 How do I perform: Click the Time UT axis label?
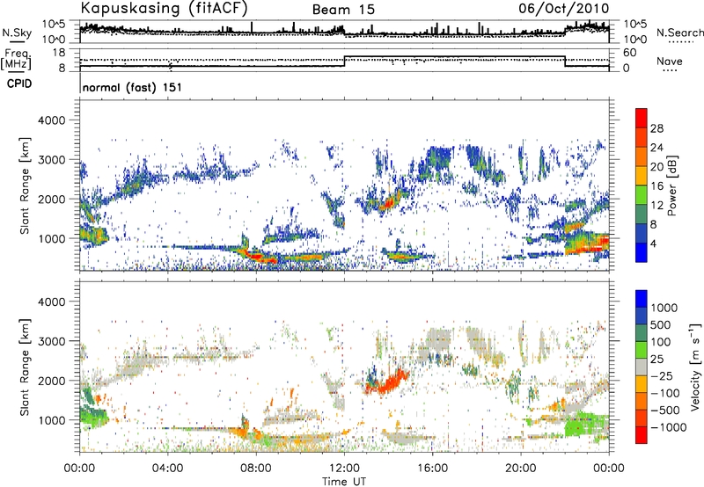(x=344, y=482)
